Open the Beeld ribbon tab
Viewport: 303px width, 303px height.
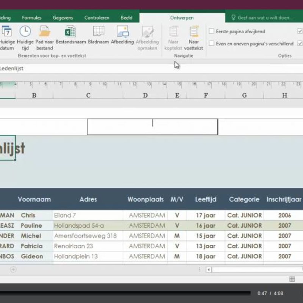pos(127,18)
